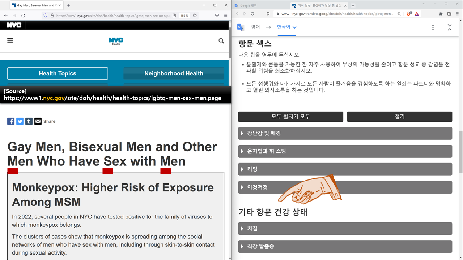Open Firefox tracking protection shield
Image resolution: width=463 pixels, height=260 pixels.
click(x=45, y=16)
